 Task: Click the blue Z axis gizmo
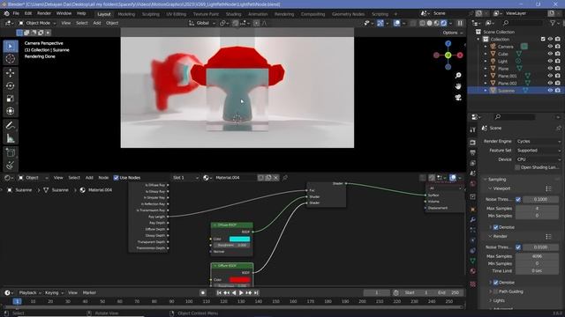(448, 43)
